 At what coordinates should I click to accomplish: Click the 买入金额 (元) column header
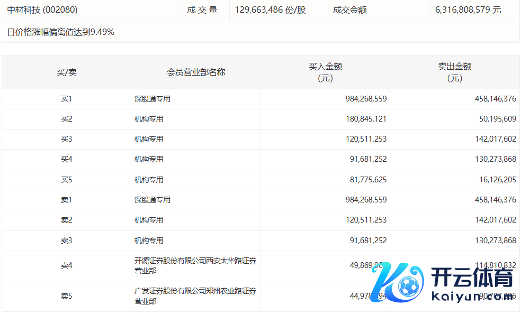point(325,72)
